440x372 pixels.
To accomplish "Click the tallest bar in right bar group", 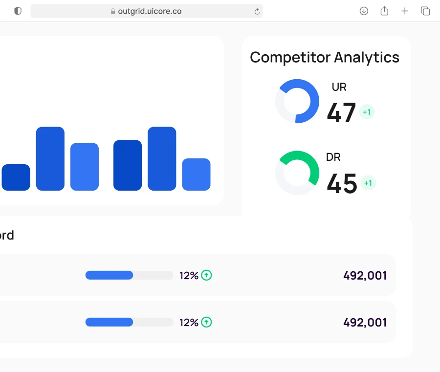I will pyautogui.click(x=162, y=158).
